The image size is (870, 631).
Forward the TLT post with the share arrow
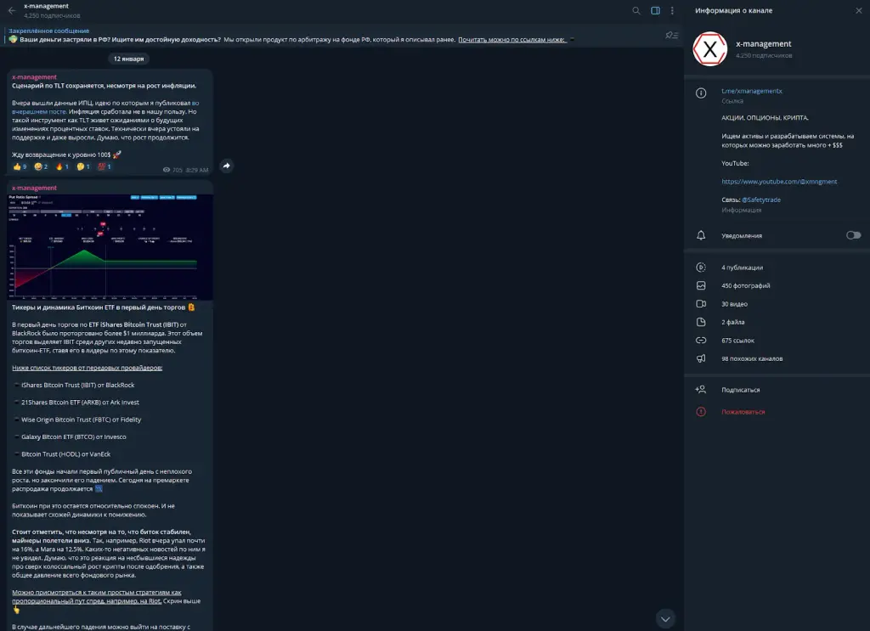point(226,166)
